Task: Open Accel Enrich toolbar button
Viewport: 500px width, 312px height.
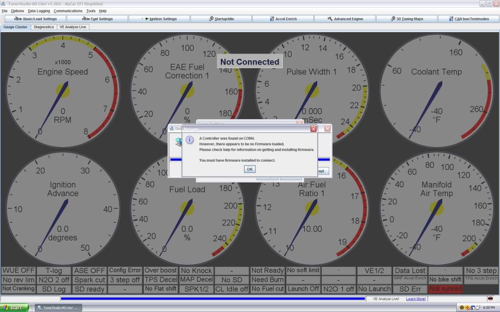Action: (283, 19)
